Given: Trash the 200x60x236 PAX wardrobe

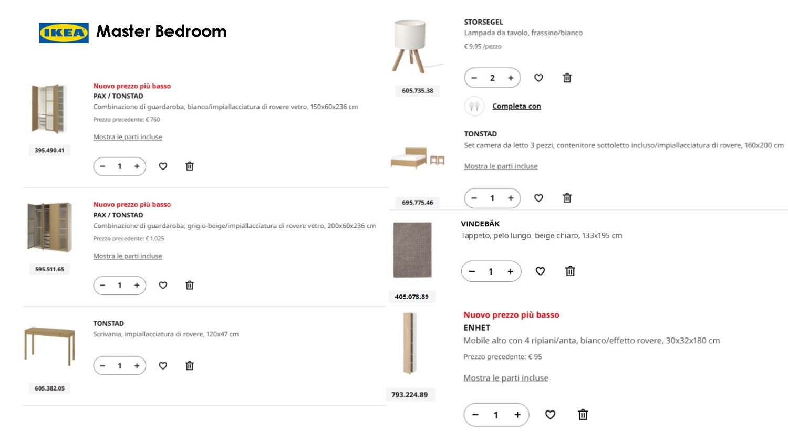Looking at the screenshot, I should point(190,286).
